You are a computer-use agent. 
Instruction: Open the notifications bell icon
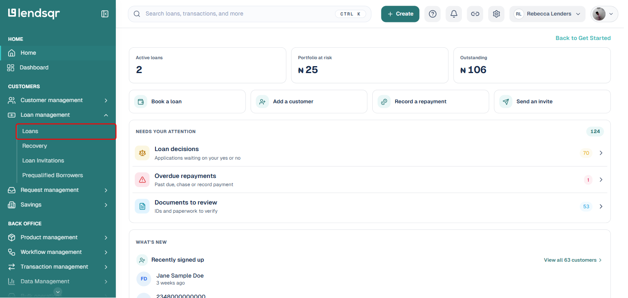click(454, 14)
